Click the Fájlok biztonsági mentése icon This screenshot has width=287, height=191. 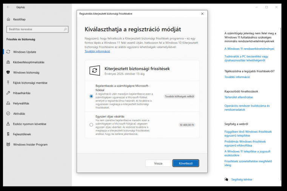click(8, 83)
